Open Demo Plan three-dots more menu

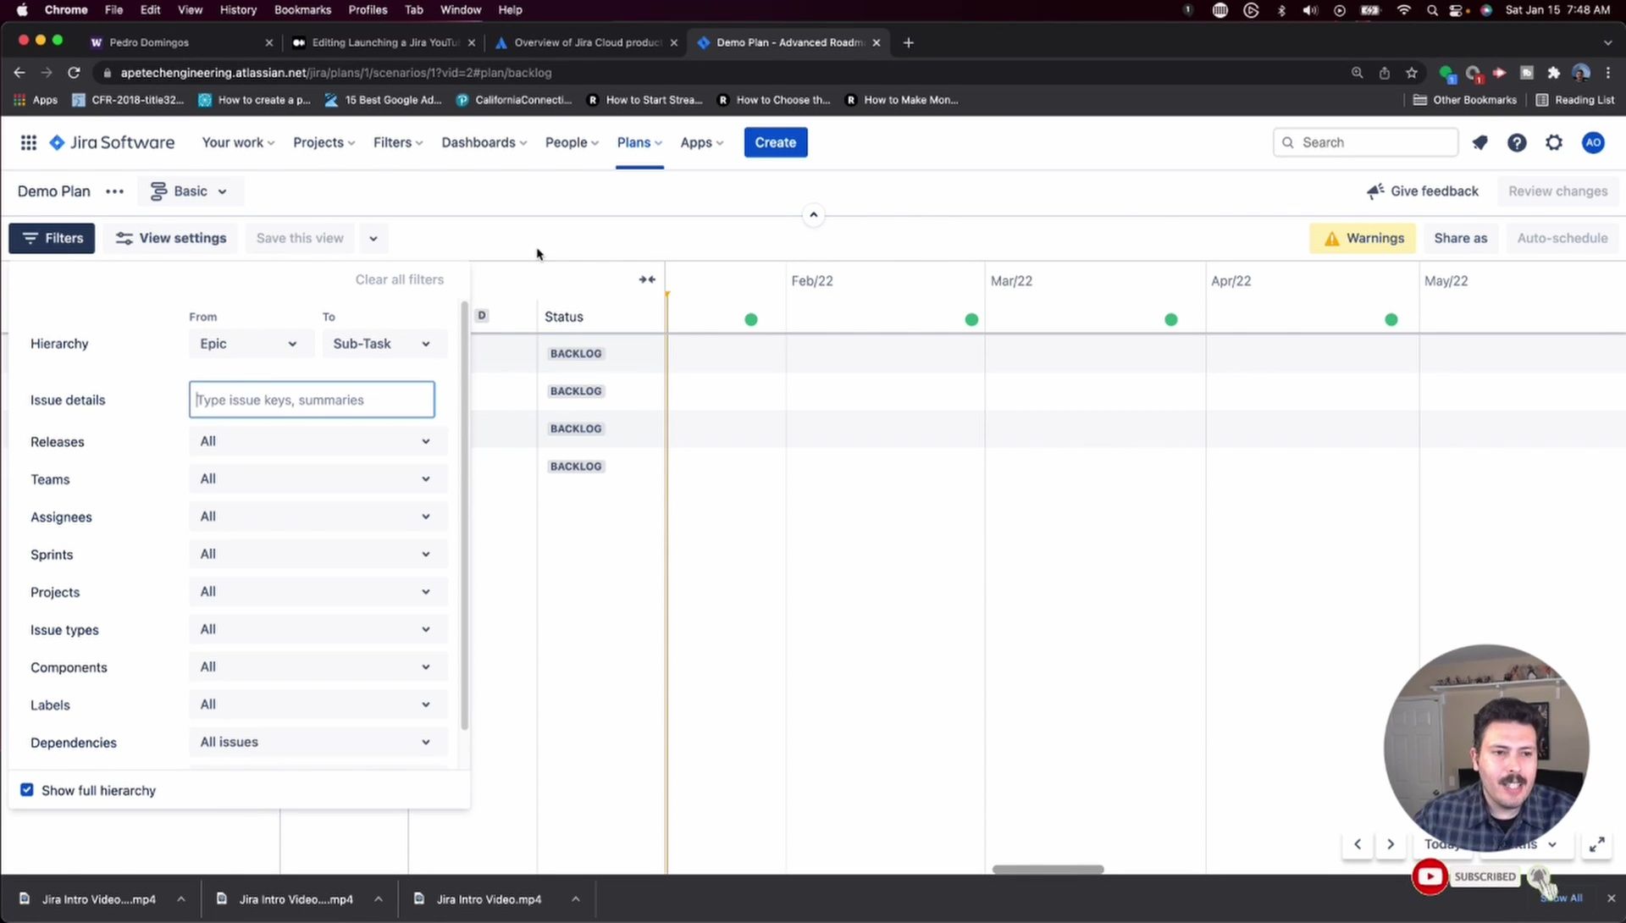115,191
